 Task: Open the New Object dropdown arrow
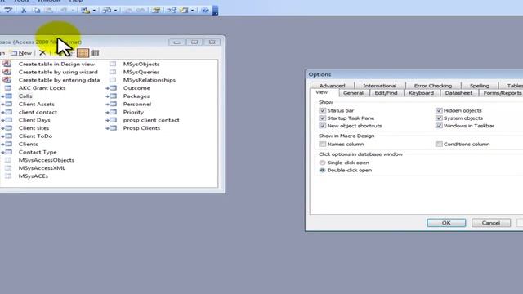[192, 11]
